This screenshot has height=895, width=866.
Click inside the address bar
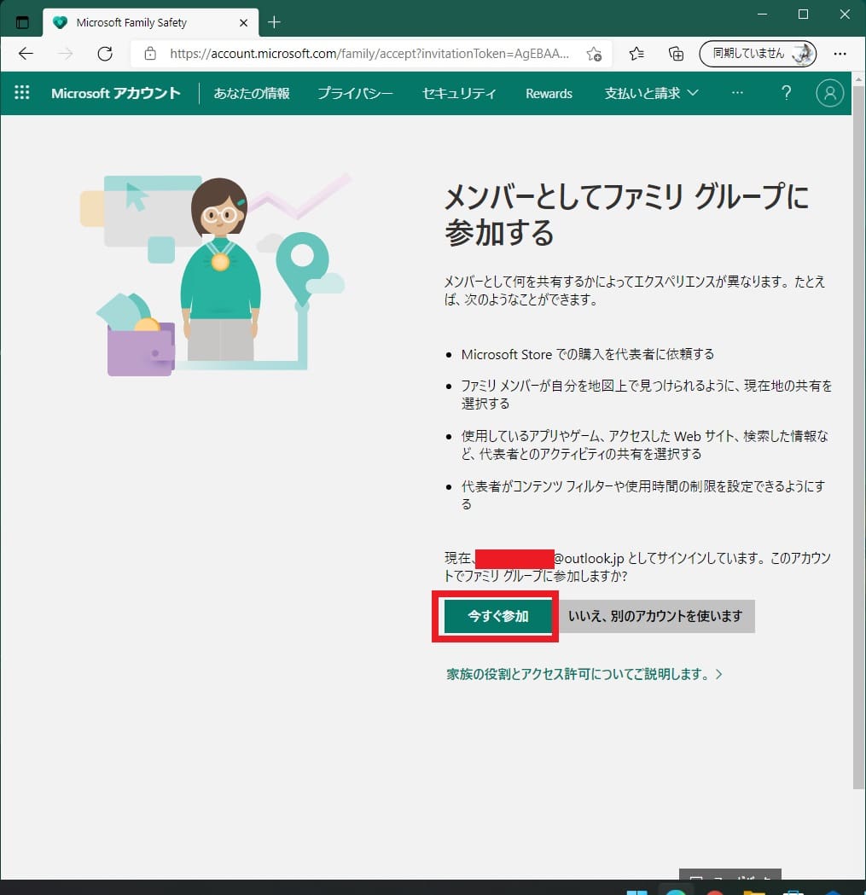click(x=367, y=53)
